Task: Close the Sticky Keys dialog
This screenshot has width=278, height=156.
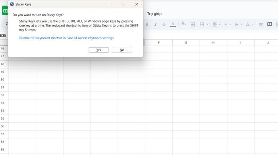Action: coord(137,4)
